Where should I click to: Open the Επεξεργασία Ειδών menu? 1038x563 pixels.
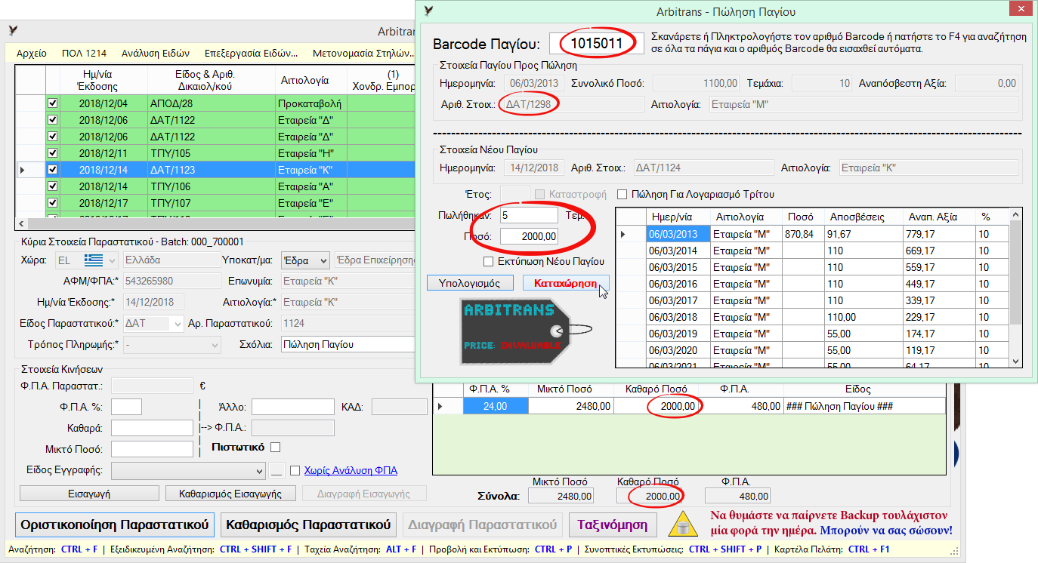251,54
